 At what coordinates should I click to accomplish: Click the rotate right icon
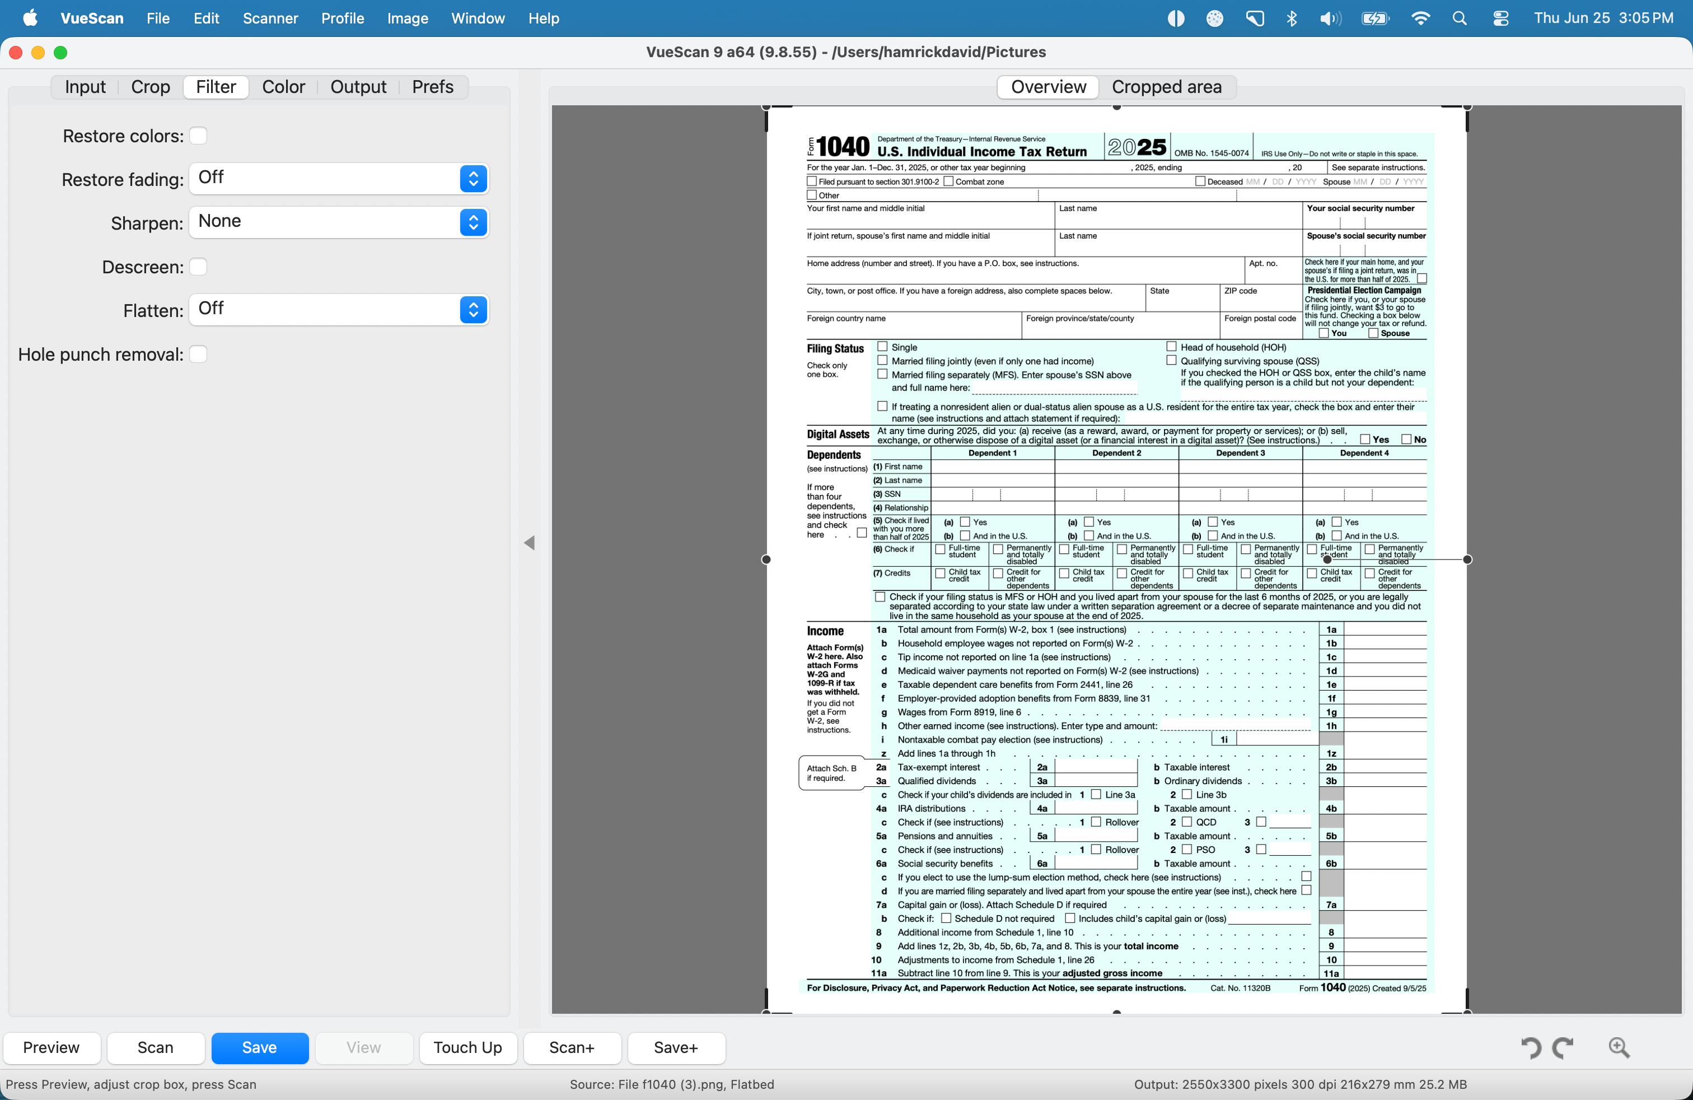coord(1564,1047)
